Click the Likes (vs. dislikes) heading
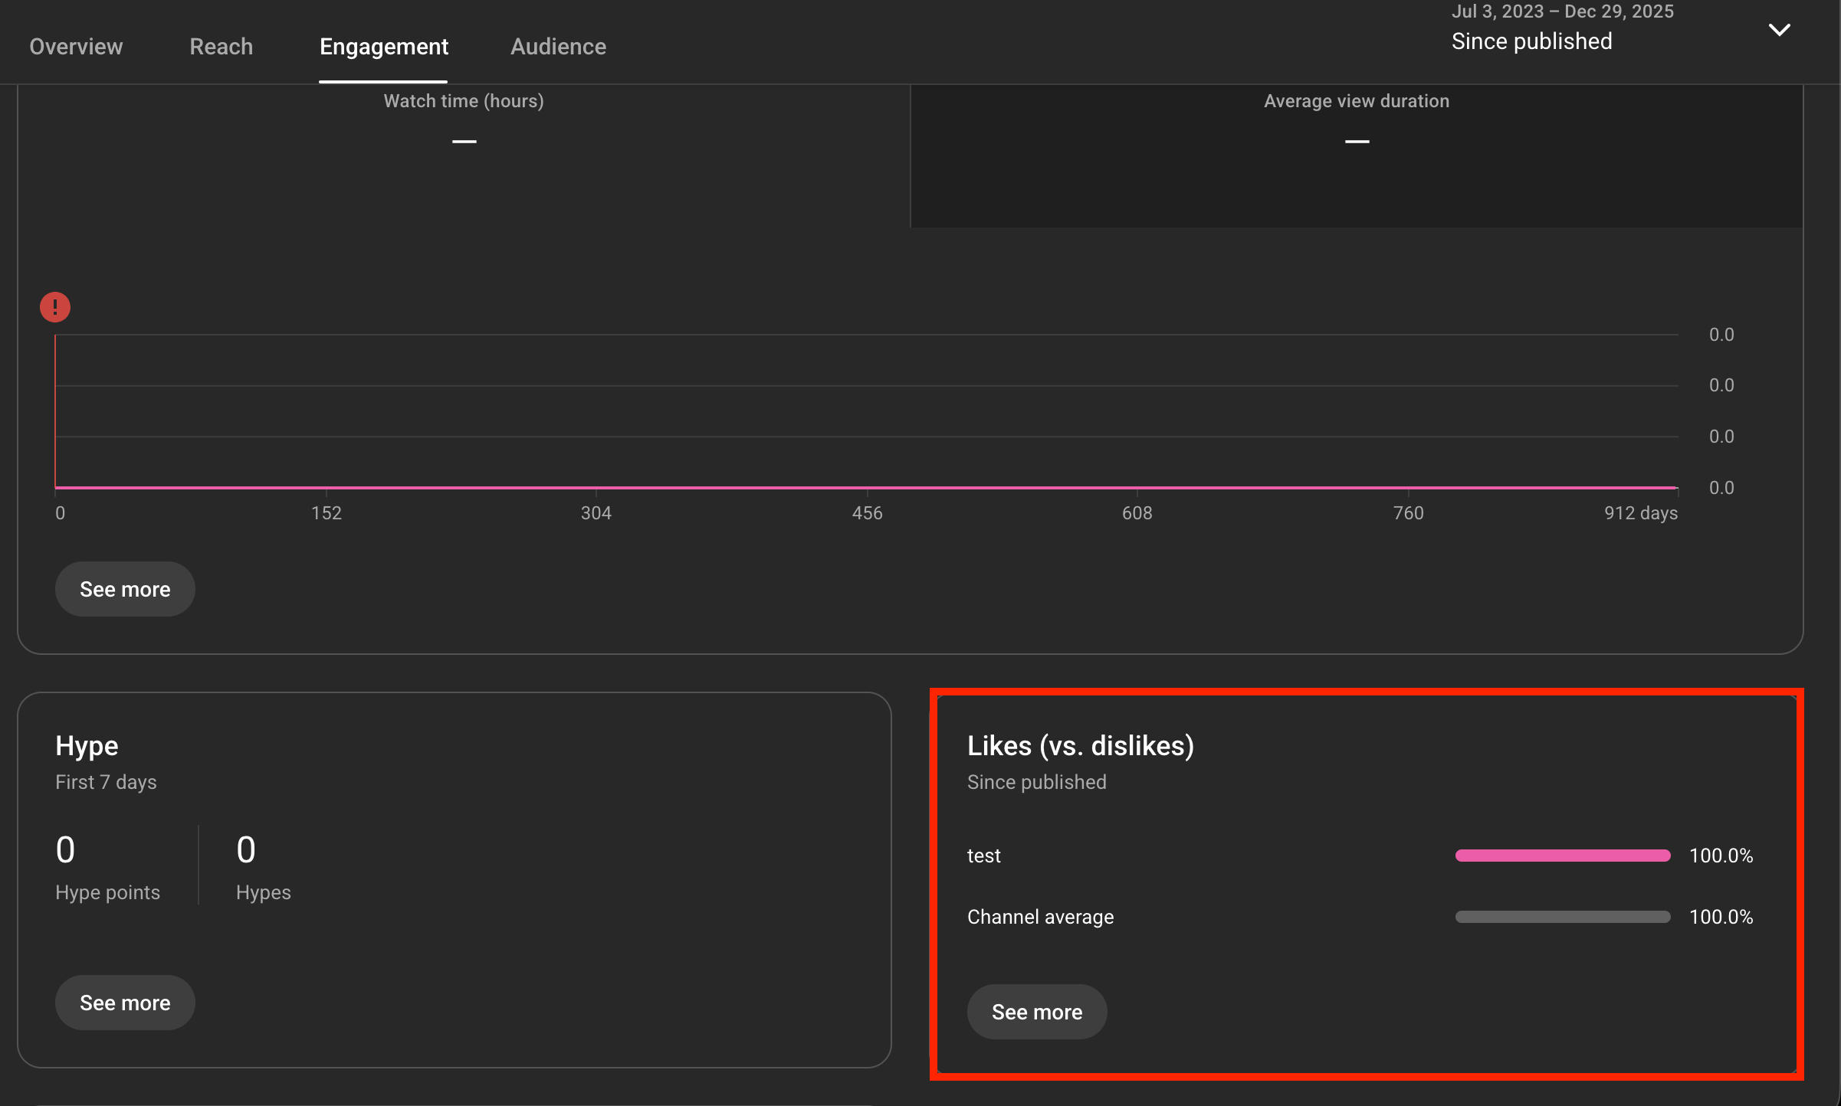This screenshot has height=1106, width=1841. coord(1080,746)
